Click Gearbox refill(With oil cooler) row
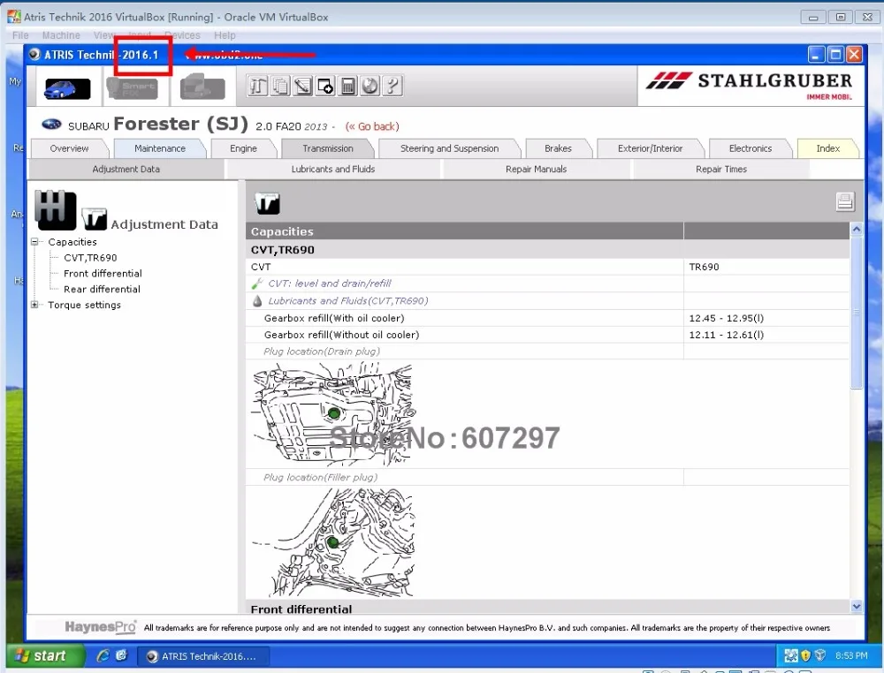 (547, 318)
